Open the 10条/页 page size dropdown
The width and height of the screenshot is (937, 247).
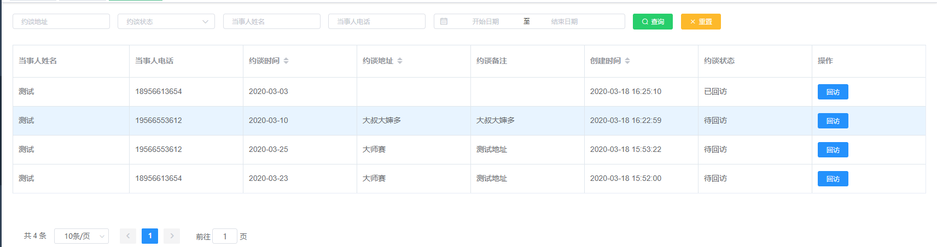(x=82, y=236)
